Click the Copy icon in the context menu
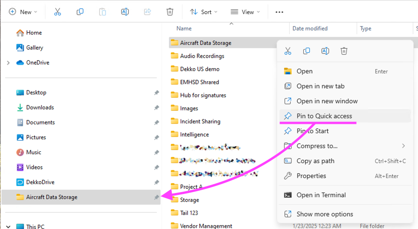The height and width of the screenshot is (229, 418). tap(307, 51)
